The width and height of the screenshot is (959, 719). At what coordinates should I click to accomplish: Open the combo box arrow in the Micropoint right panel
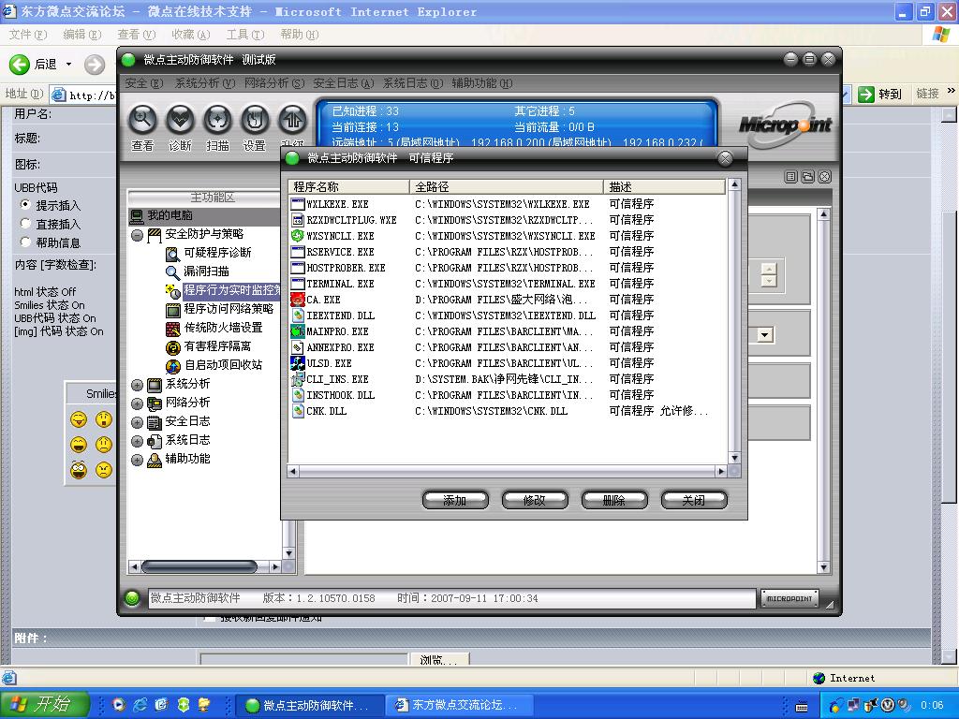coord(764,335)
